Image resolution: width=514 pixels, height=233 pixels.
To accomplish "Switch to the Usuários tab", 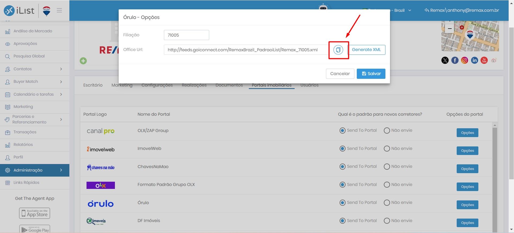I will 309,85.
